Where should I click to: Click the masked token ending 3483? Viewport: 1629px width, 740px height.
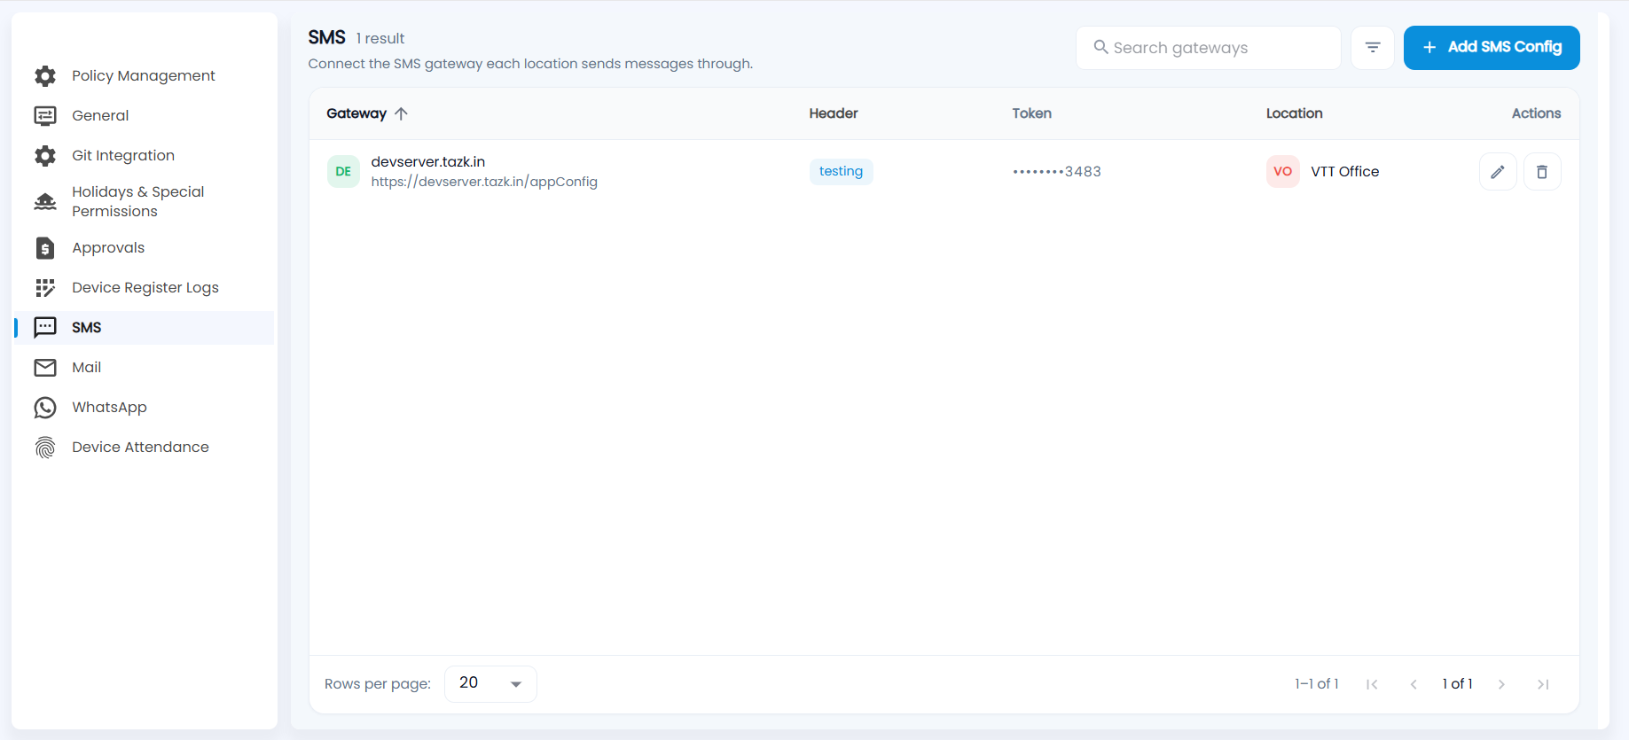(1057, 172)
